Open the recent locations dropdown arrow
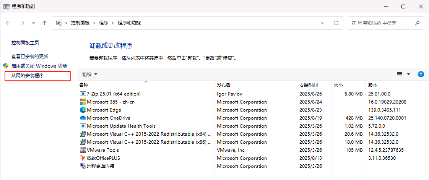Screen dimensions: 429x180 pos(33,23)
